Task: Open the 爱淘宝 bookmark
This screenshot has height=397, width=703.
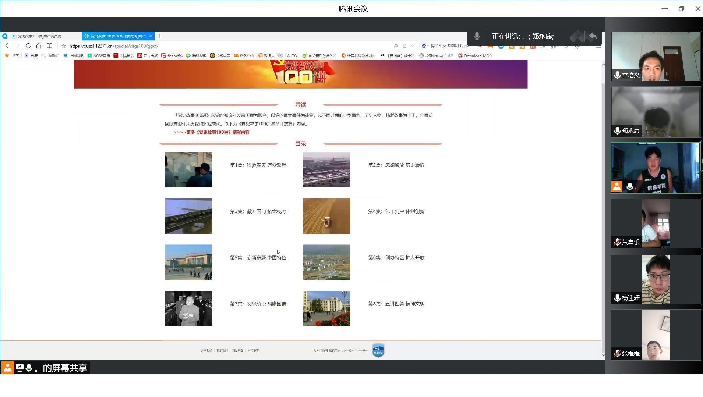Action: 266,56
